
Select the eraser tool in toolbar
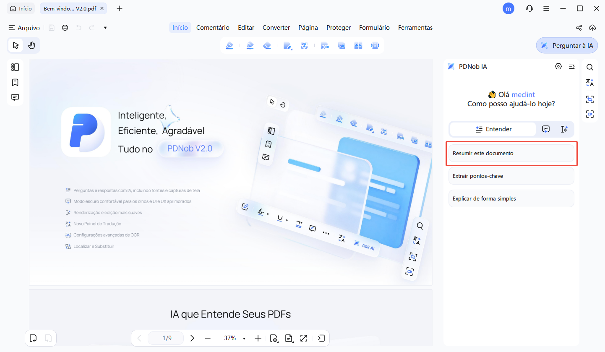click(267, 46)
